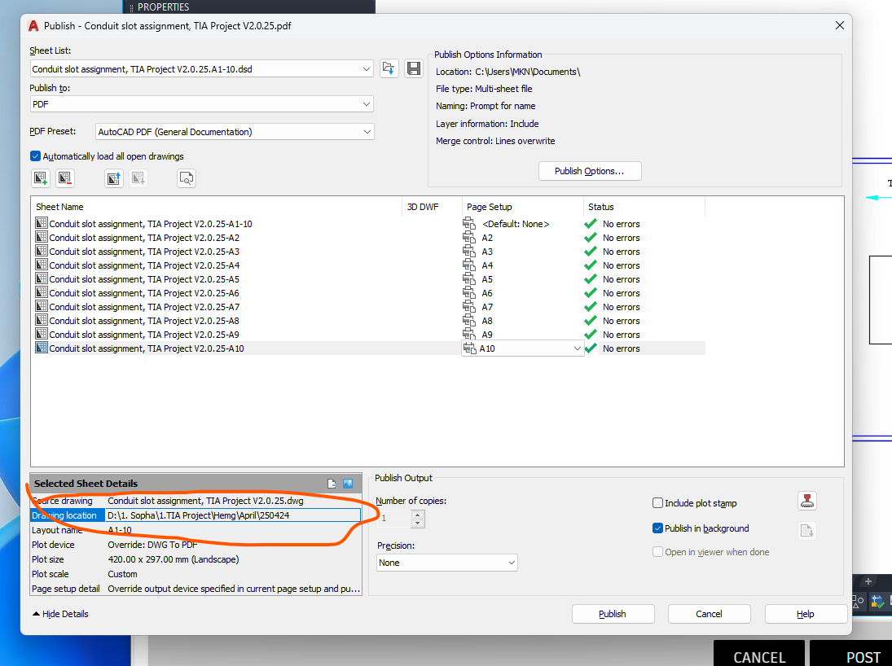Click the plus tab icon in background AutoCAD window

(x=868, y=581)
